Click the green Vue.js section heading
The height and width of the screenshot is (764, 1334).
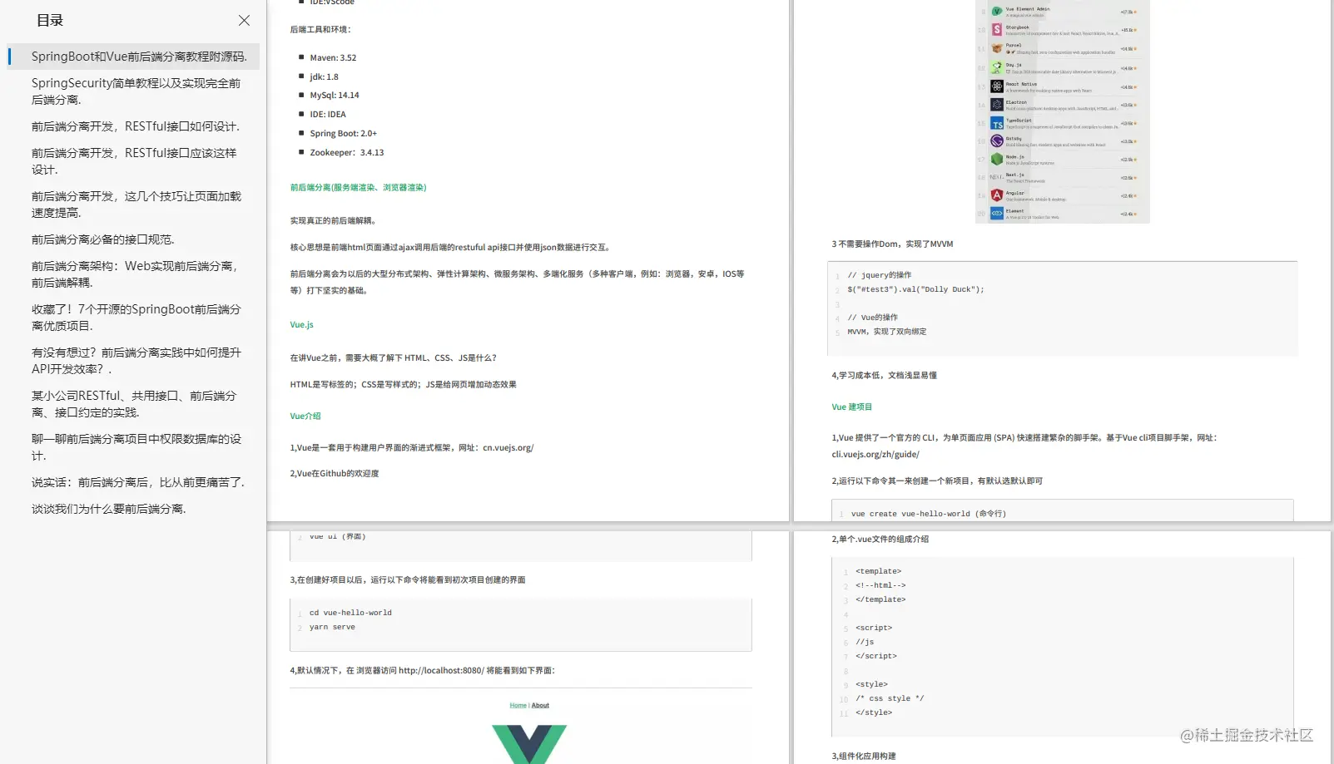(301, 324)
